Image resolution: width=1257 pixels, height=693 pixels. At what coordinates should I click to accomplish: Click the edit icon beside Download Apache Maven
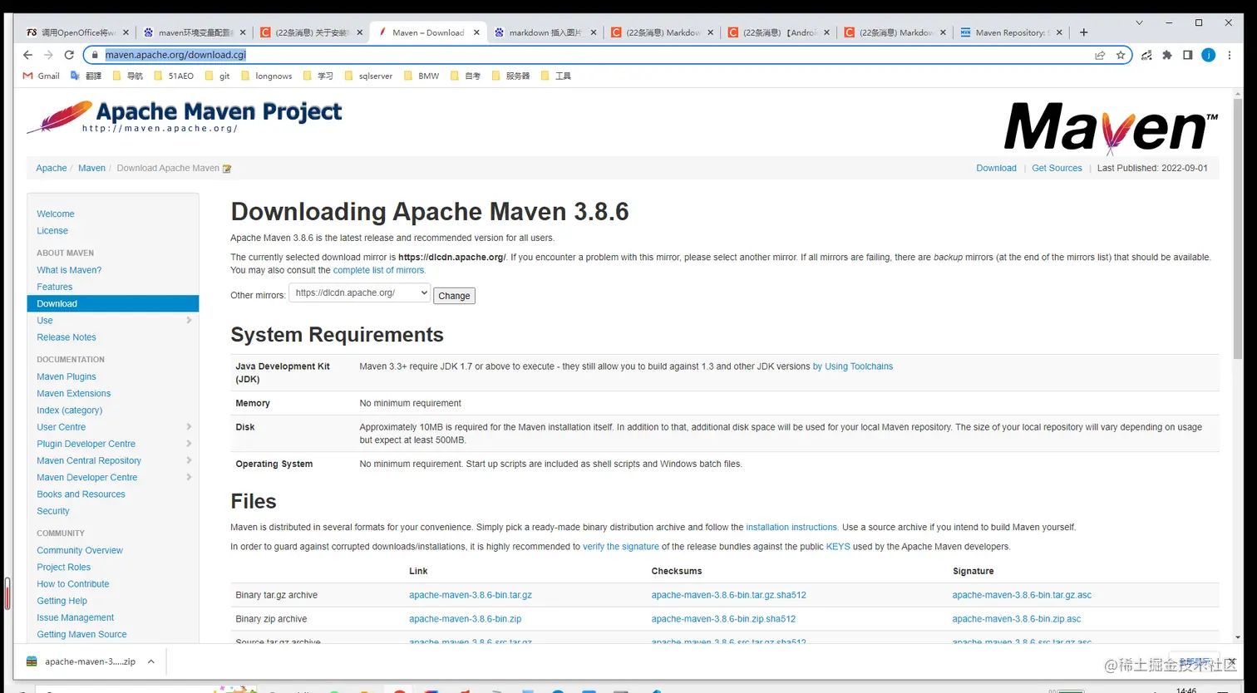pyautogui.click(x=227, y=169)
